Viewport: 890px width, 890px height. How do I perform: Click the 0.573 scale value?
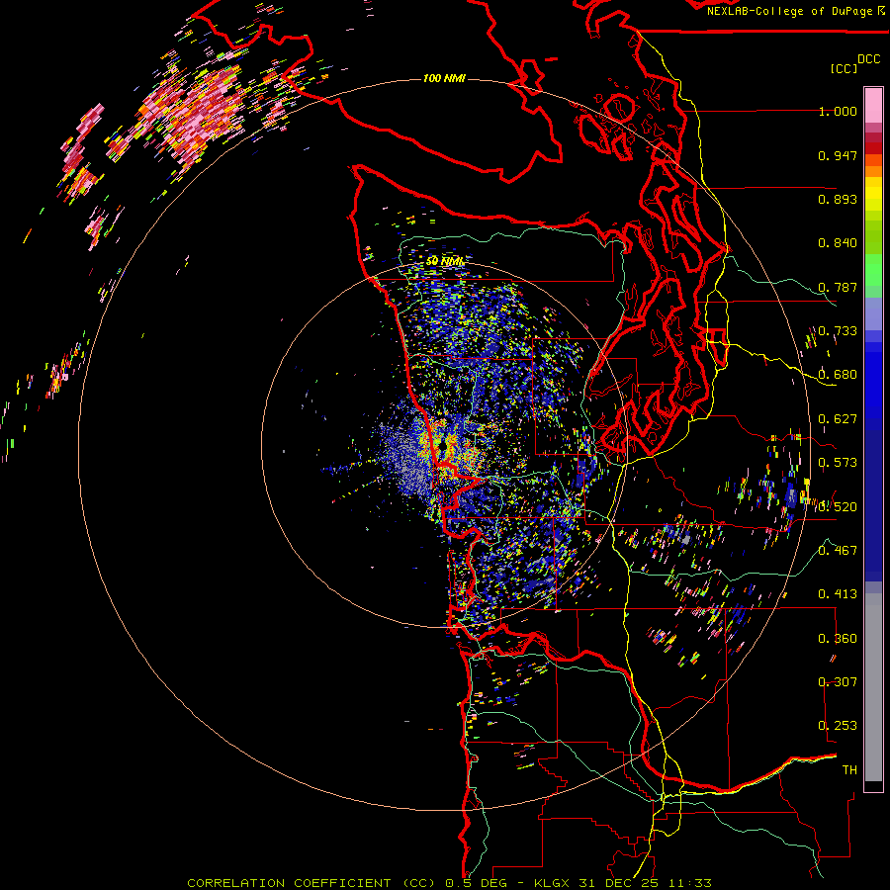[838, 463]
